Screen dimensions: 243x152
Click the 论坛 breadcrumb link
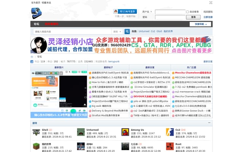pos(39,57)
